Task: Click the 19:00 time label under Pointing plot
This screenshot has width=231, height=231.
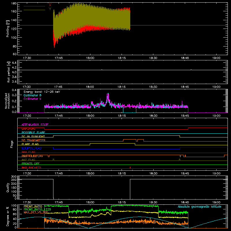Action: click(216, 58)
